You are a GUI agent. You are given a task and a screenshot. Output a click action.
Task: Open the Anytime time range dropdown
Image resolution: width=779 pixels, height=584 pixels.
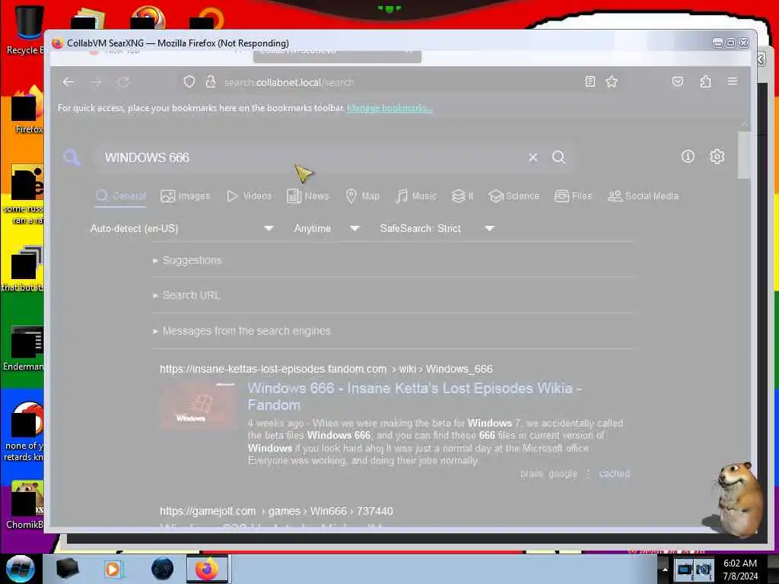tap(326, 228)
